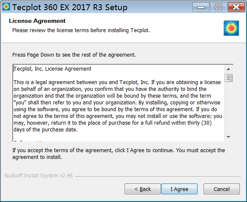Viewport: 247px width, 202px height.
Task: Click the license scrollbar down arrow
Action: pyautogui.click(x=228, y=137)
